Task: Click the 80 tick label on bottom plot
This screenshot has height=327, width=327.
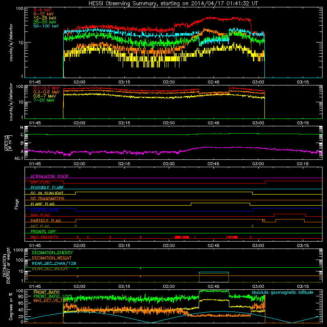Action: pyautogui.click(x=21, y=296)
